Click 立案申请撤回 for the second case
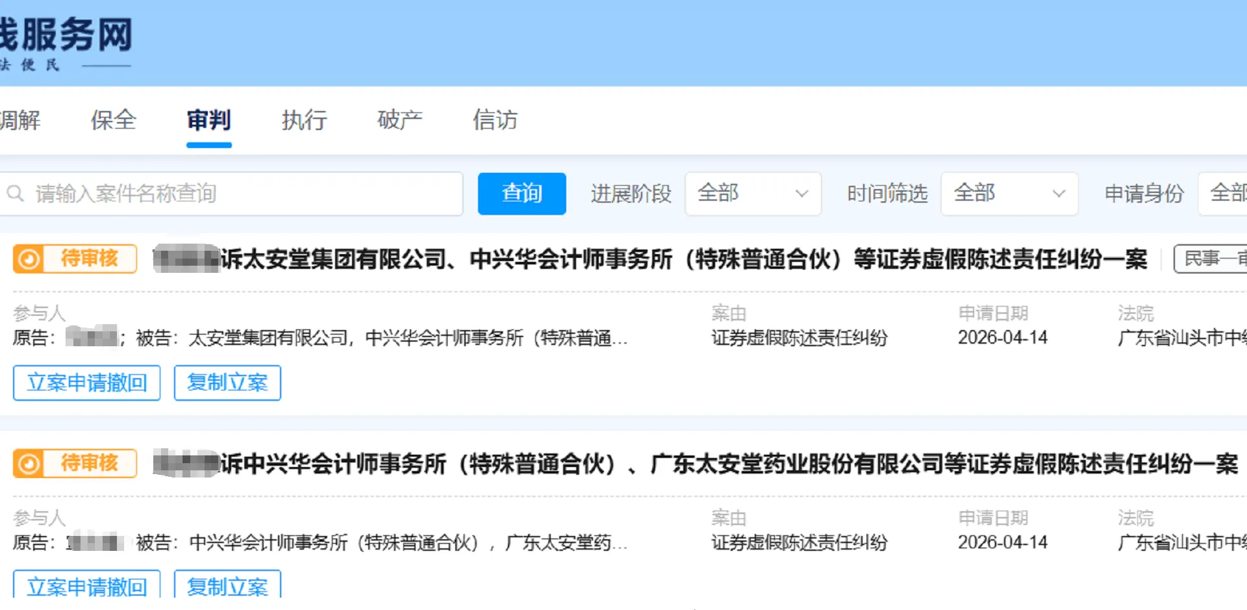The width and height of the screenshot is (1247, 610). pyautogui.click(x=86, y=584)
